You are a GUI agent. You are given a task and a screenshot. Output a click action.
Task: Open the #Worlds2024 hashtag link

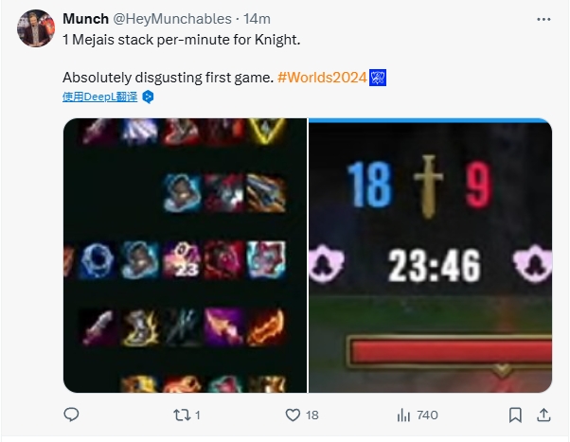[x=322, y=78]
